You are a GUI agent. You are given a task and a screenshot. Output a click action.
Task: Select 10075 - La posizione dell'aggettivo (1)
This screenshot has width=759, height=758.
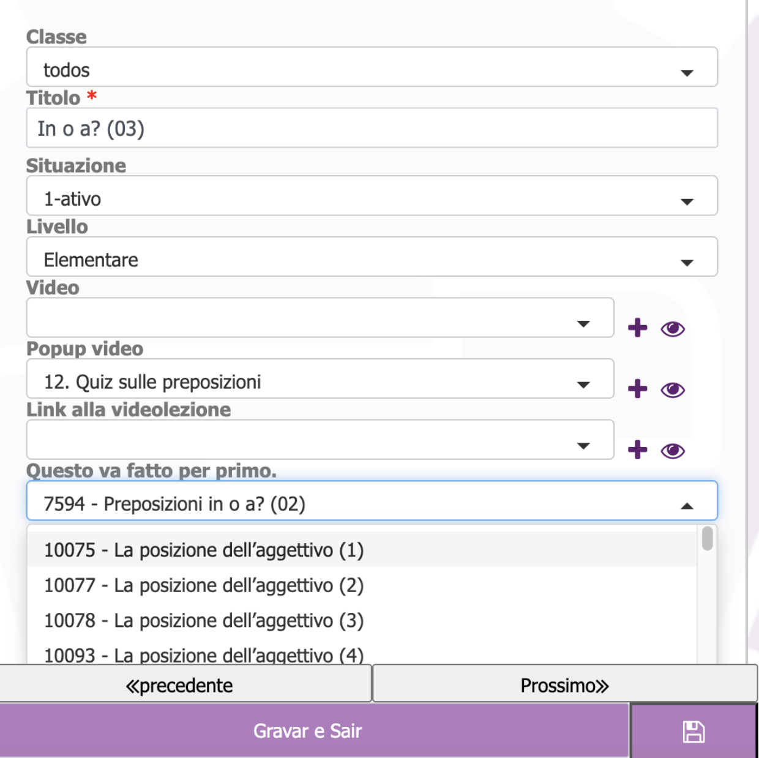(x=204, y=550)
